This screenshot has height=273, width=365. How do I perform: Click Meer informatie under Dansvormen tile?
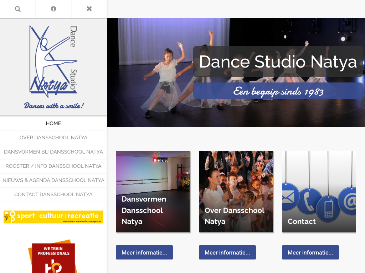click(144, 252)
